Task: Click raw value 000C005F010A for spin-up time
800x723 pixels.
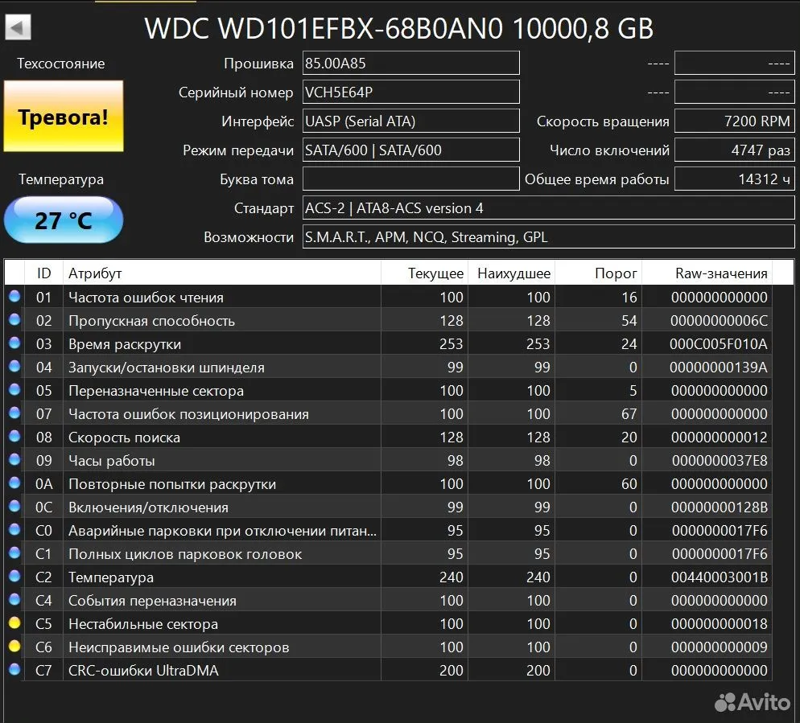Action: click(719, 343)
